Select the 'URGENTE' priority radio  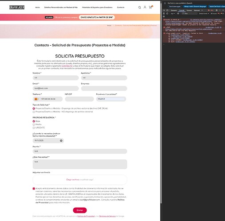pos(34,128)
